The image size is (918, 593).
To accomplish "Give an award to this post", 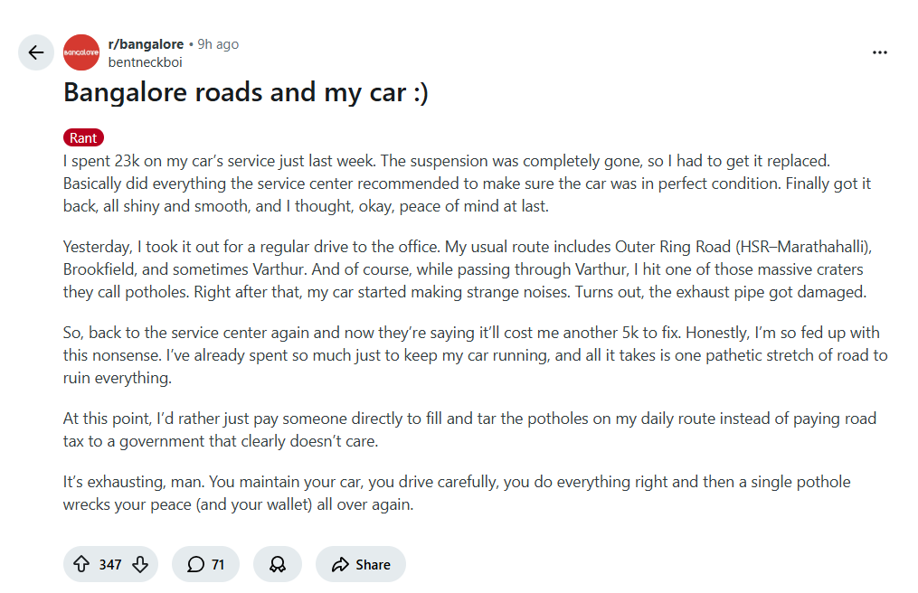I will coord(278,564).
